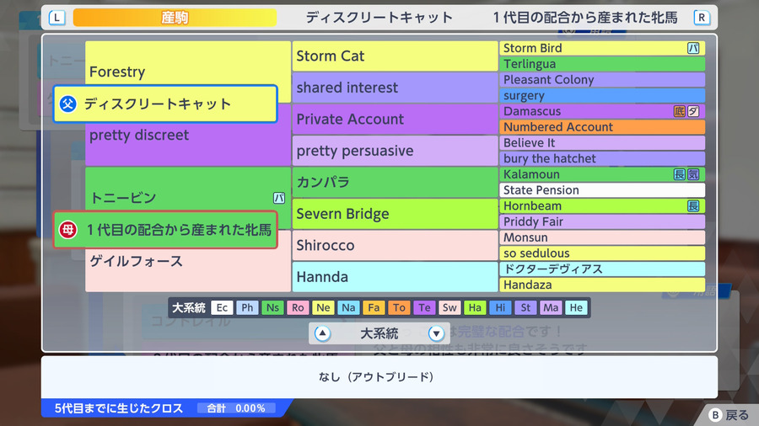Select the pretty discreet pedigree cell
Viewport: 759px width, 426px height.
[x=188, y=136]
